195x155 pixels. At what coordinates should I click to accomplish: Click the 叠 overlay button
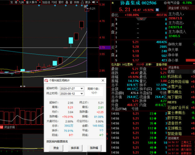pos(67,2)
